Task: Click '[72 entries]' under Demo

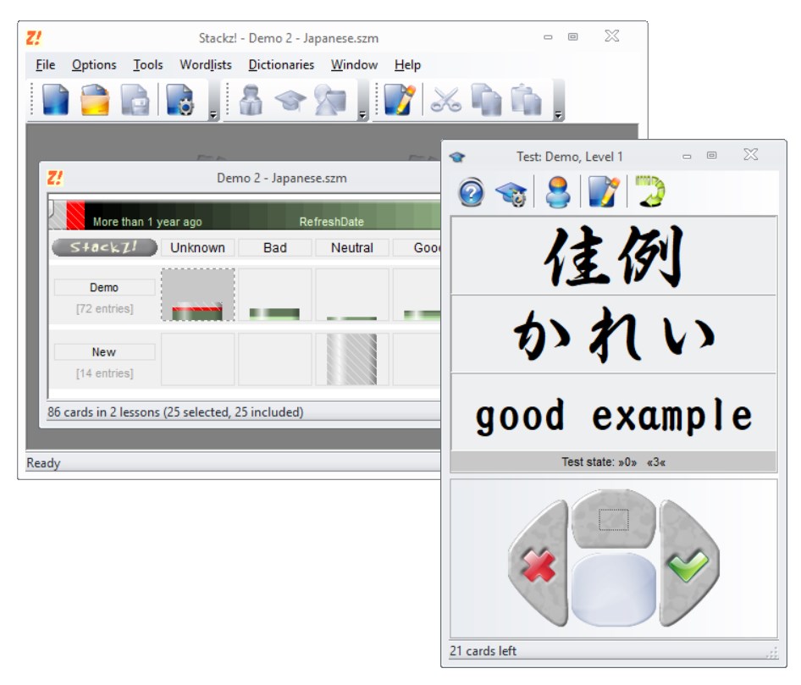Action: coord(105,309)
